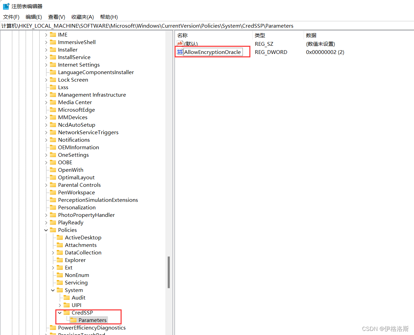The height and width of the screenshot is (335, 414).
Task: Open the 收藏夹(A) menu
Action: (83, 17)
